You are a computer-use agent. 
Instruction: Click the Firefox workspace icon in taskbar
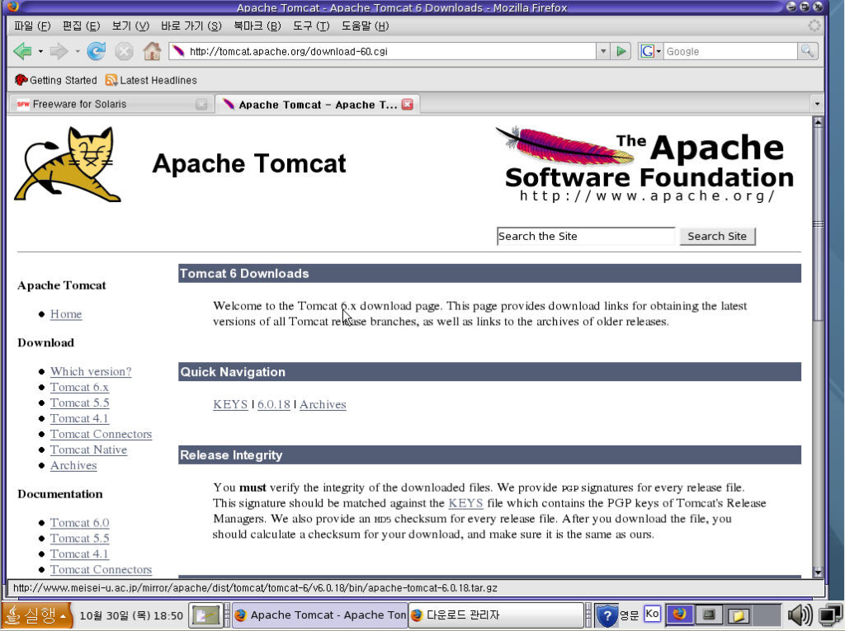click(x=679, y=615)
